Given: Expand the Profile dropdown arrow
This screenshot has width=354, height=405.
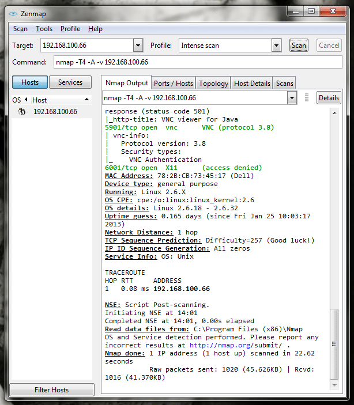Looking at the screenshot, I should [276, 46].
